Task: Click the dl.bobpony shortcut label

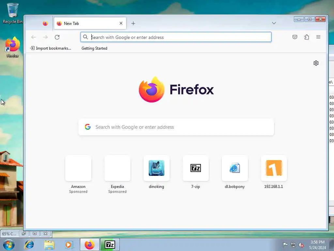Action: click(x=235, y=187)
